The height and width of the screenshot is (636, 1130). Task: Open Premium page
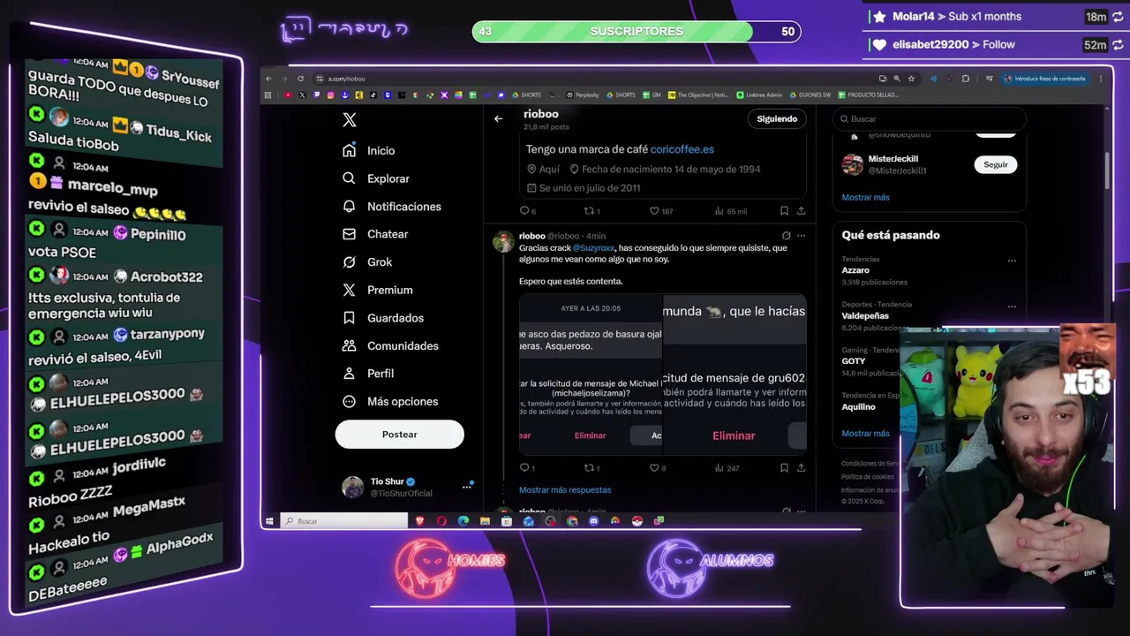point(378,290)
